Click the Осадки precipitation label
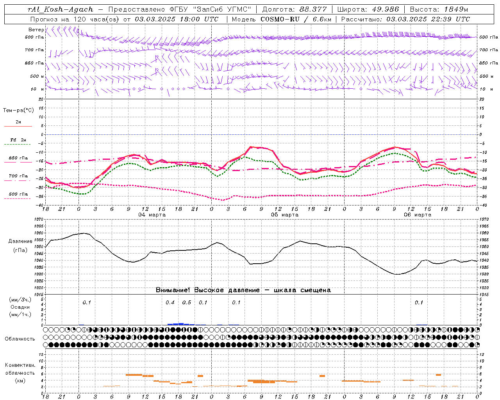500x400 pixels. (20, 307)
